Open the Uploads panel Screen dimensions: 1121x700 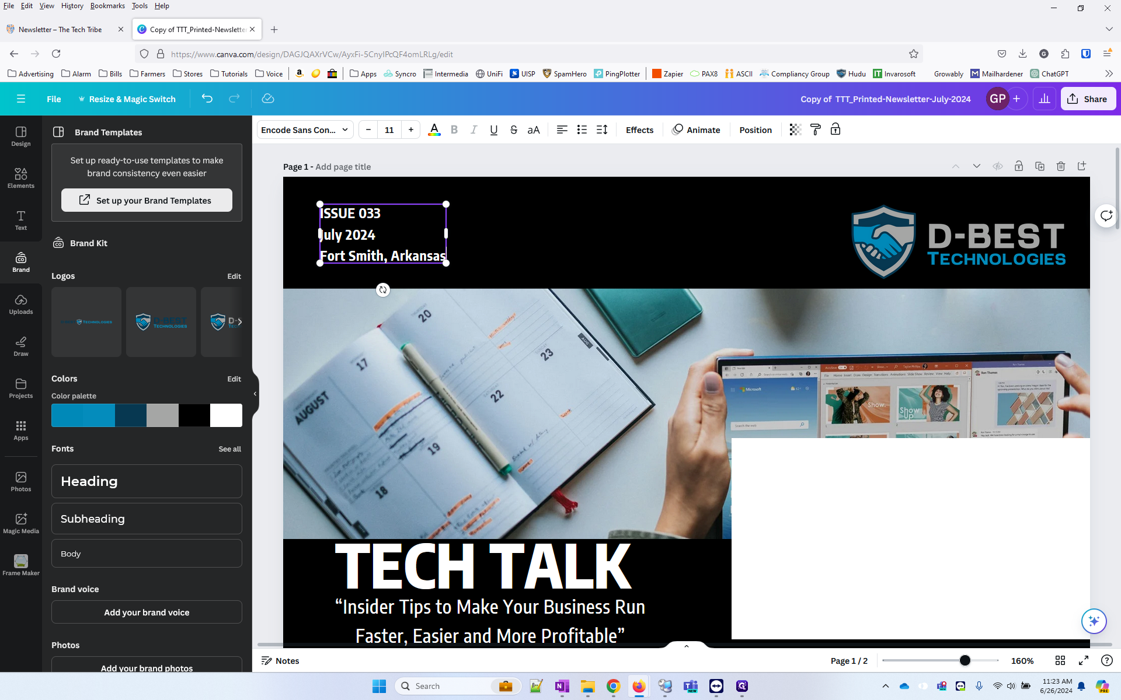(x=21, y=304)
